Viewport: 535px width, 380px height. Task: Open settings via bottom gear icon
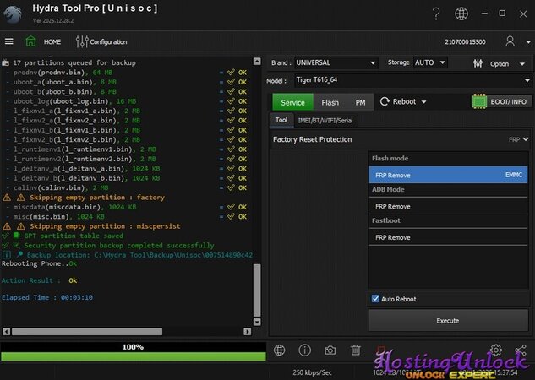496,350
